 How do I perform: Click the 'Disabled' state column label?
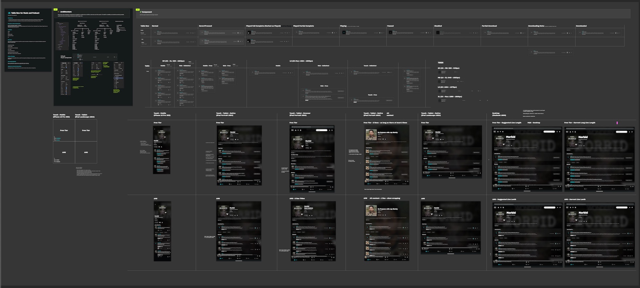point(438,26)
